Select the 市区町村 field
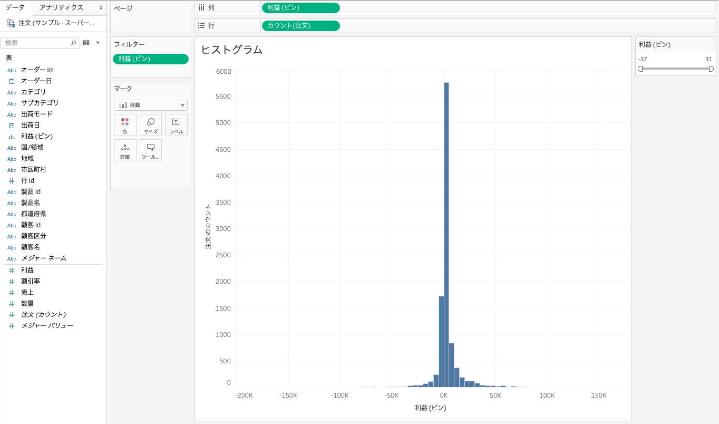 pyautogui.click(x=34, y=169)
